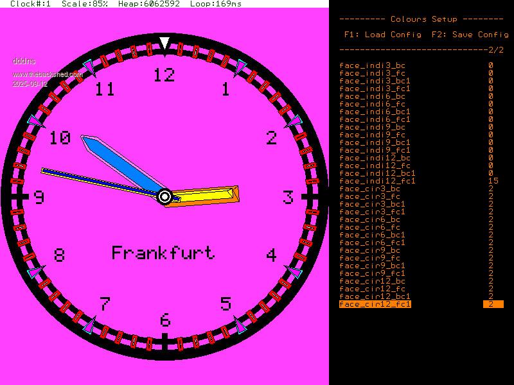Select F1: Load Config option
Screen dimensions: 514x385
(382, 35)
